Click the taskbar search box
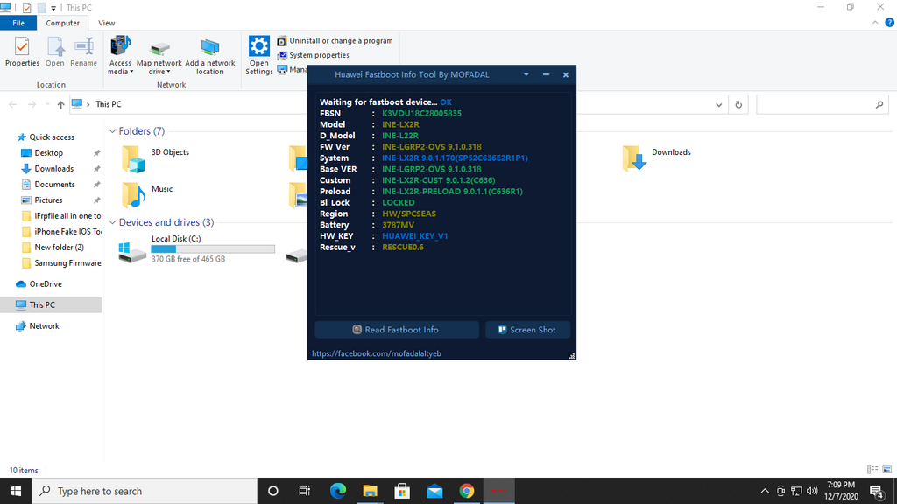This screenshot has height=504, width=897. coord(145,491)
